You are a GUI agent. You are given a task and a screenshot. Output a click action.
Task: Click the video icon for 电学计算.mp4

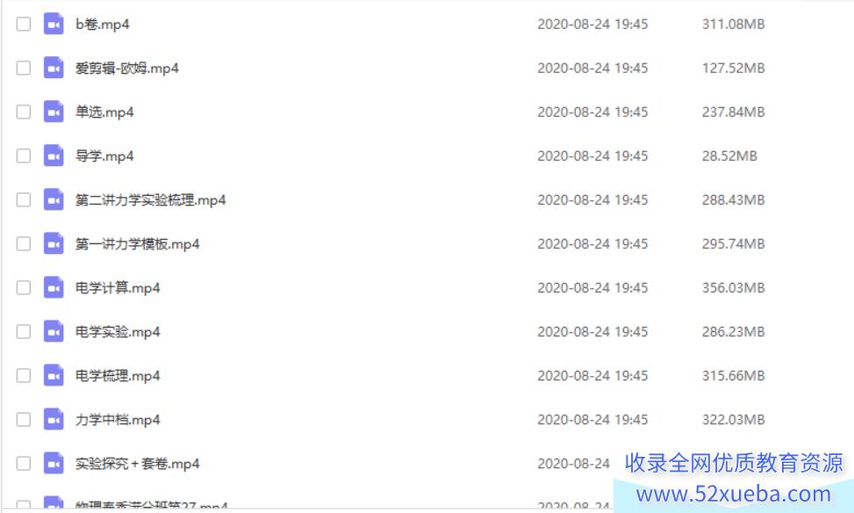coord(54,288)
